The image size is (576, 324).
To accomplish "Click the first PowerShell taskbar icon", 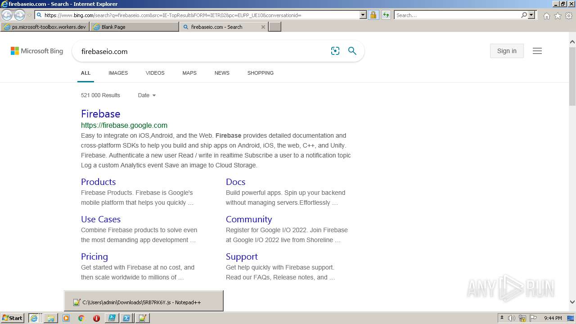I will [x=112, y=318].
